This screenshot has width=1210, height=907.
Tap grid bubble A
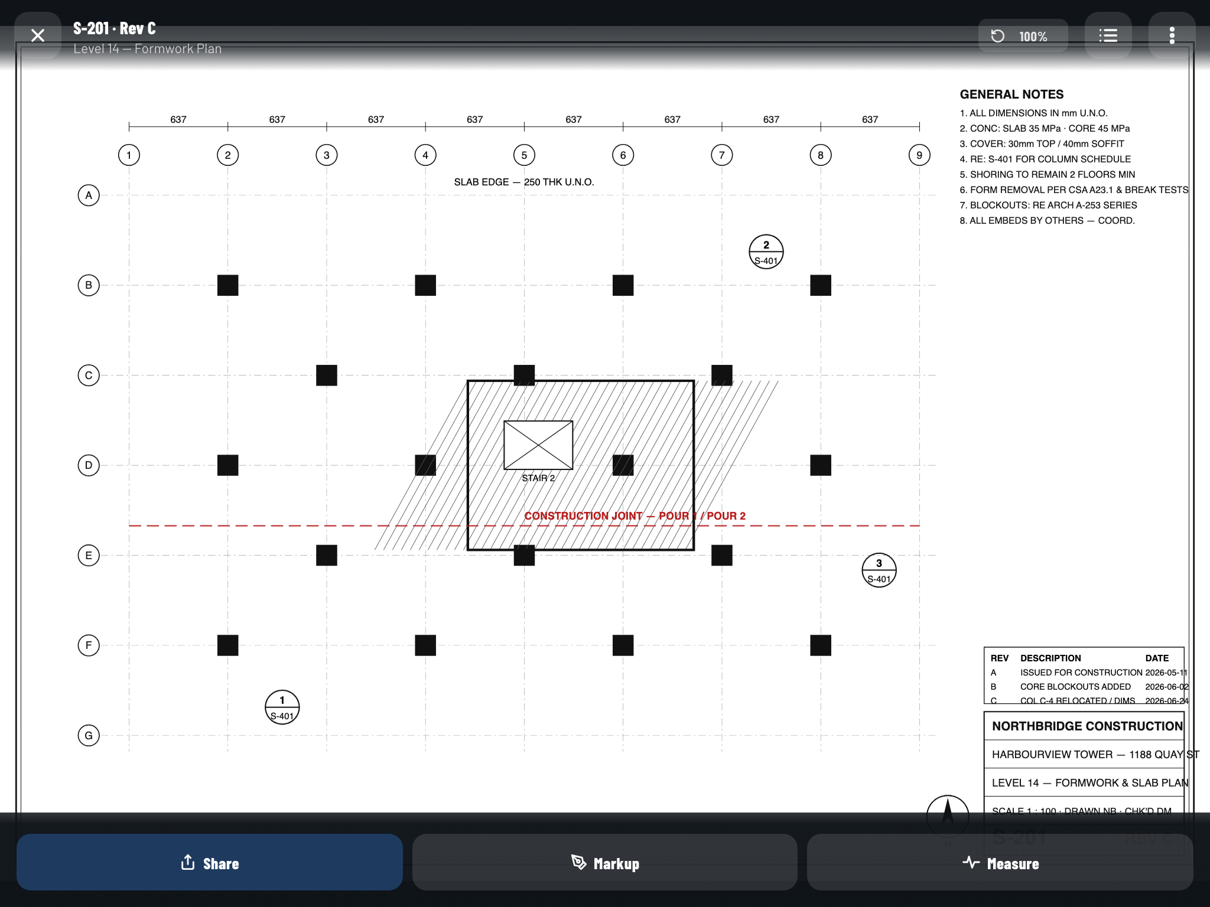coord(89,195)
